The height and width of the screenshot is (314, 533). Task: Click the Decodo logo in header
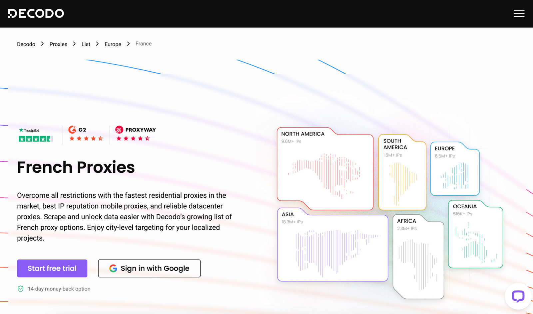pos(36,13)
